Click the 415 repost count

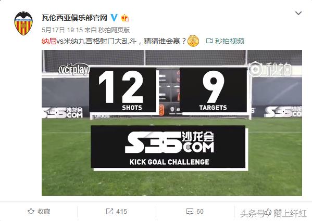(x=121, y=212)
